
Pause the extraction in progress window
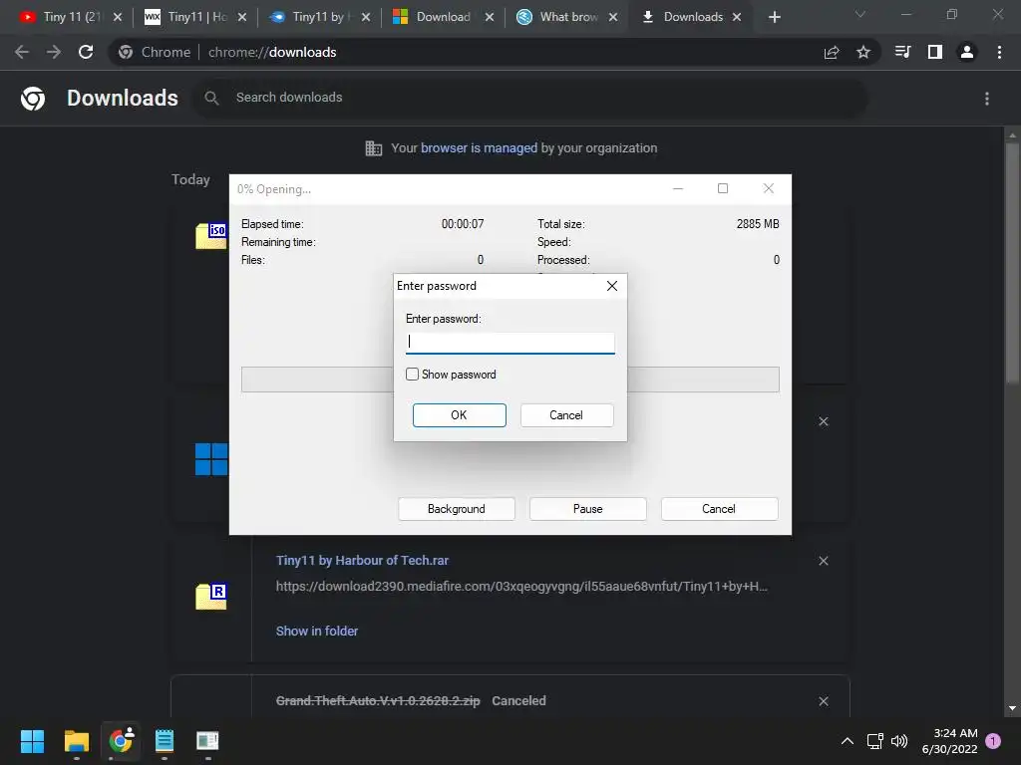click(x=588, y=509)
